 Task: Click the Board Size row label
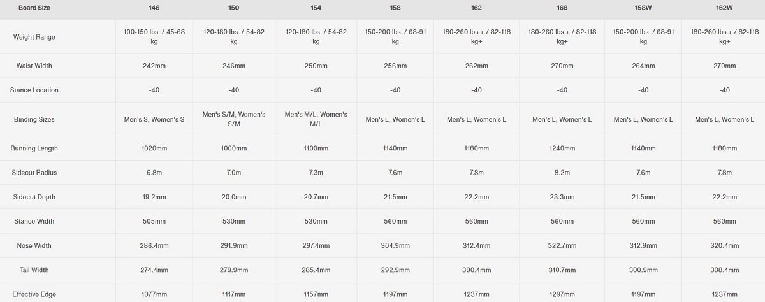34,8
